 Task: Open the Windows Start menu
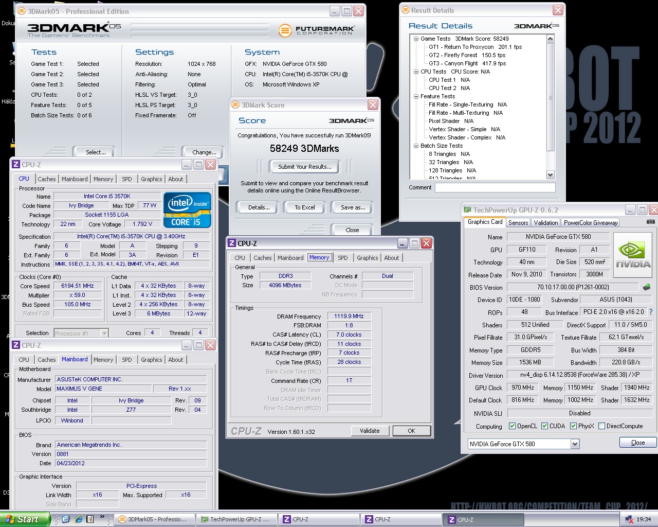pyautogui.click(x=25, y=519)
